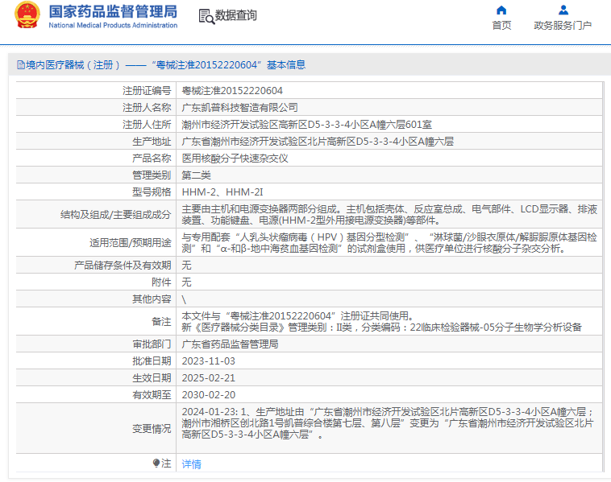Click 数据查询 label
This screenshot has height=482, width=611.
(235, 15)
